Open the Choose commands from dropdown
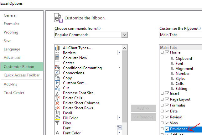Image resolution: width=202 pixels, height=135 pixels. (124, 35)
